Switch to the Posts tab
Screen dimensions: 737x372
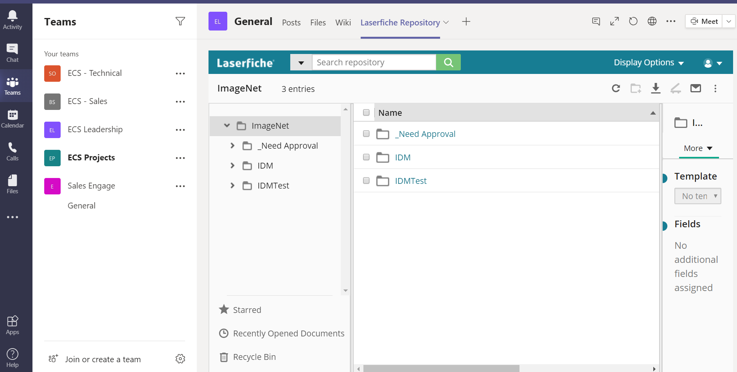[x=291, y=23]
